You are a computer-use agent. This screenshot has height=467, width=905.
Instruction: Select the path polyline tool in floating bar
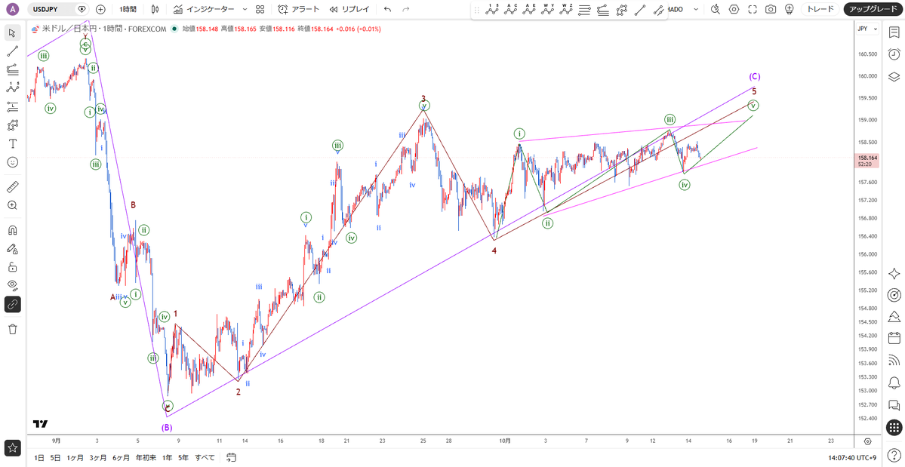[622, 9]
